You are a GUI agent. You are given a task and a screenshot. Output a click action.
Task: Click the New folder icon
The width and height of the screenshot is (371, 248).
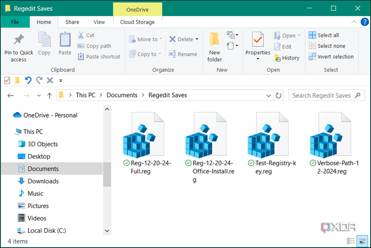[214, 41]
